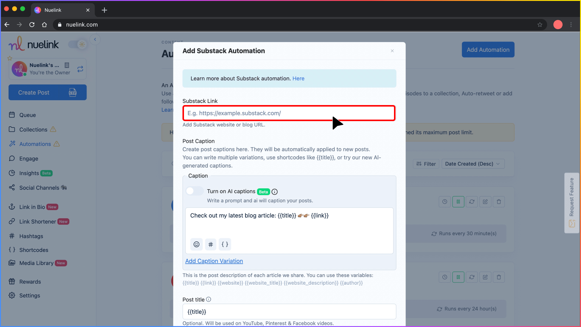581x327 pixels.
Task: Click the Substack Link input field
Action: (289, 113)
